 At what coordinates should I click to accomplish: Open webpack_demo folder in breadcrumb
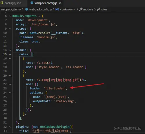[x=11, y=9]
